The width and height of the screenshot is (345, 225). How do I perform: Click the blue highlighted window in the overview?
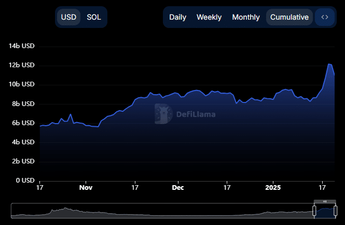pos(325,211)
